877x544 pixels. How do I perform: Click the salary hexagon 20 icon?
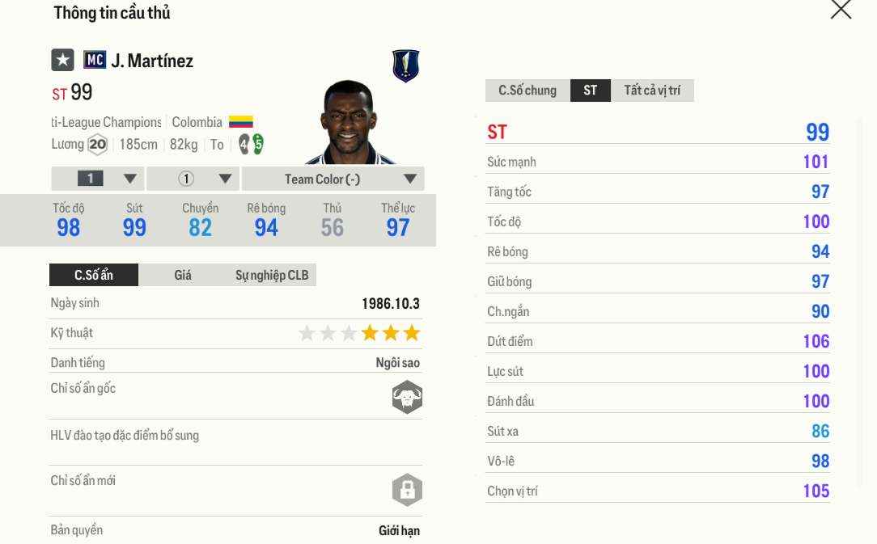point(97,145)
